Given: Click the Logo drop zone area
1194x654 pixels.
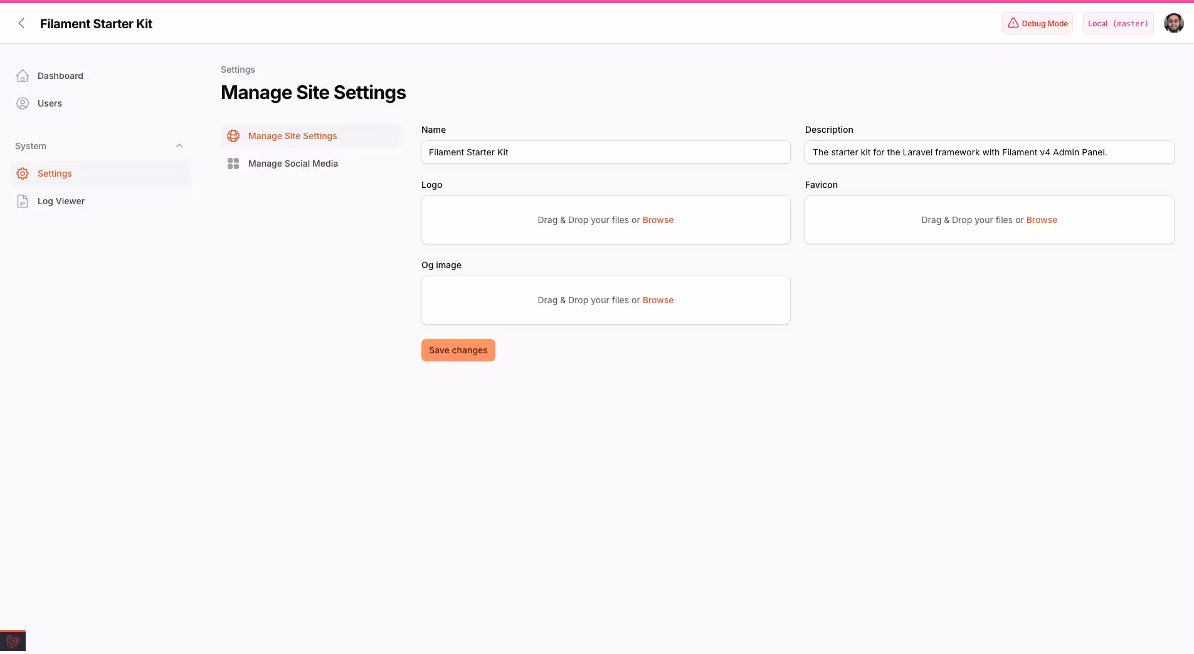Looking at the screenshot, I should 606,220.
